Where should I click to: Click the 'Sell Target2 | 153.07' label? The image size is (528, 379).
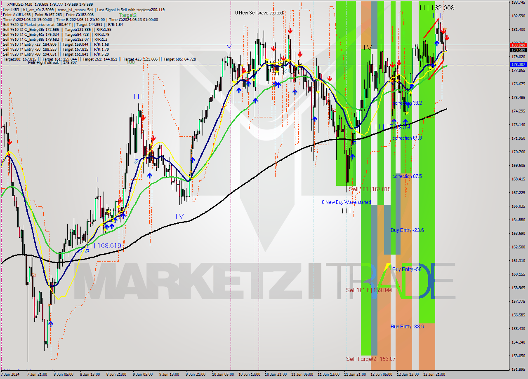coord(371,359)
